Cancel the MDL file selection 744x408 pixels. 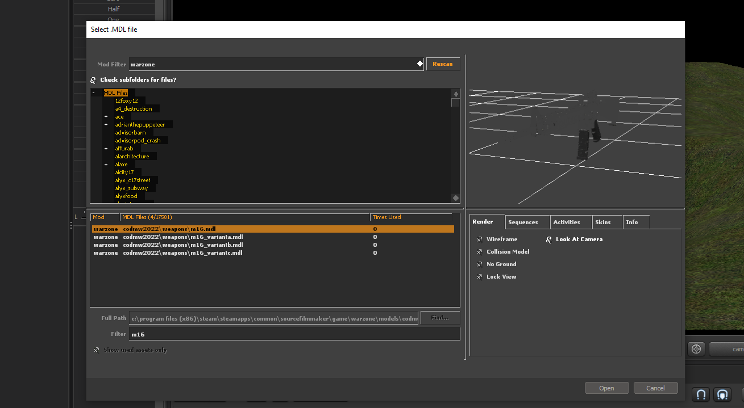point(655,388)
